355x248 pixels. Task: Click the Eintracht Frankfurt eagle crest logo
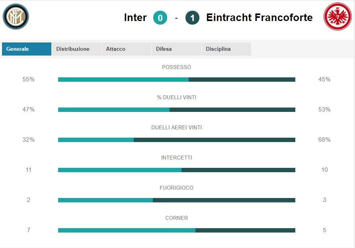click(337, 17)
